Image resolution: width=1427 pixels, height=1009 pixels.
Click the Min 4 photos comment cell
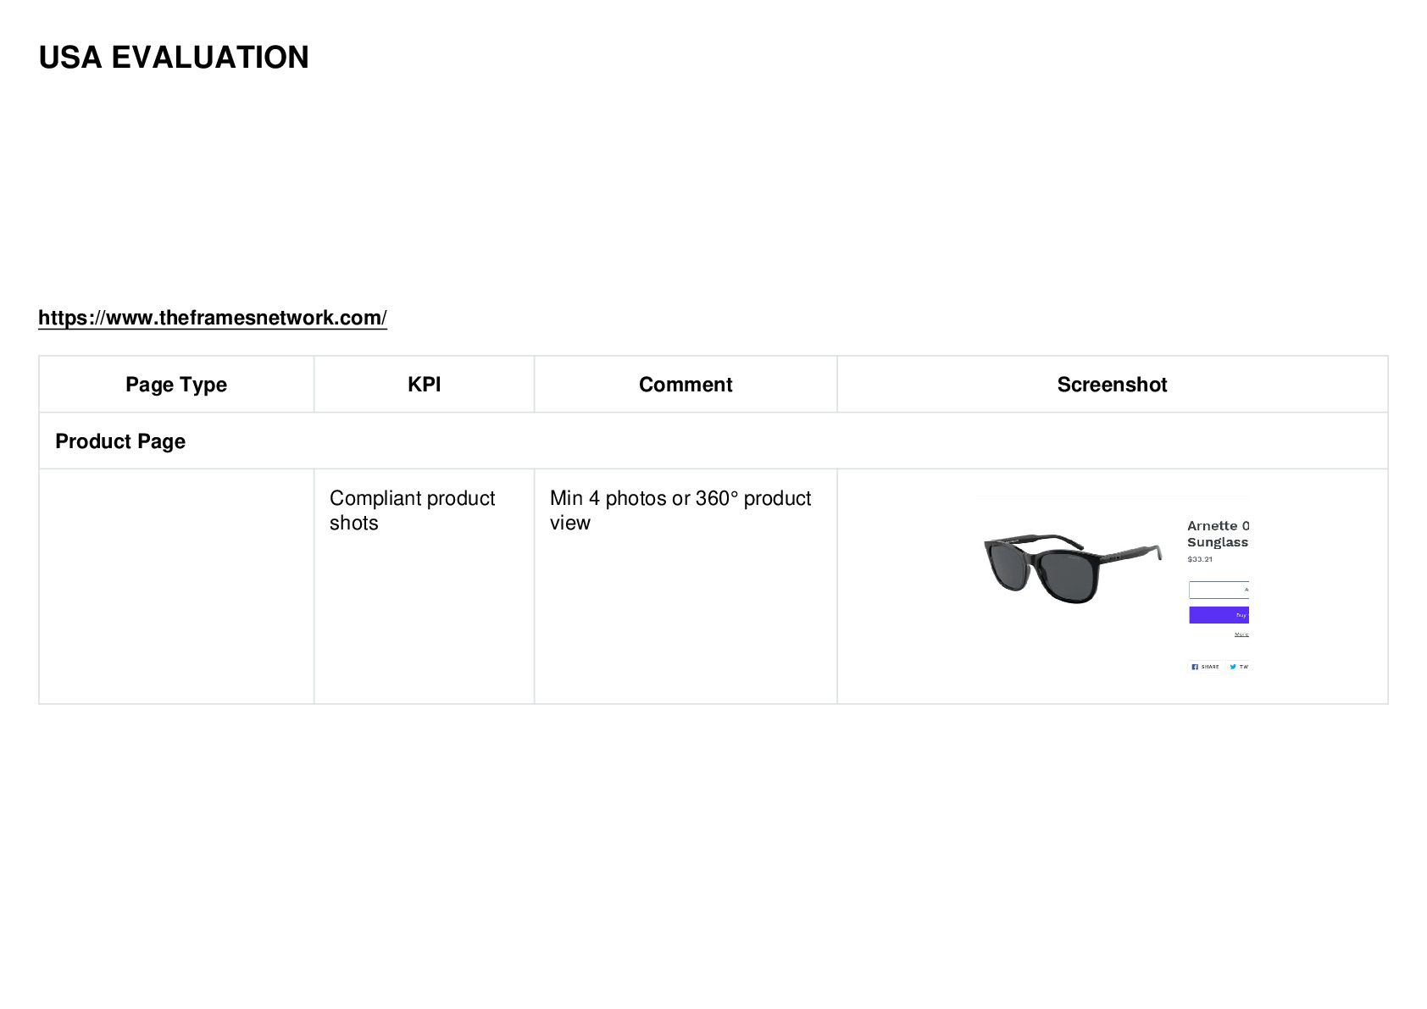point(686,586)
